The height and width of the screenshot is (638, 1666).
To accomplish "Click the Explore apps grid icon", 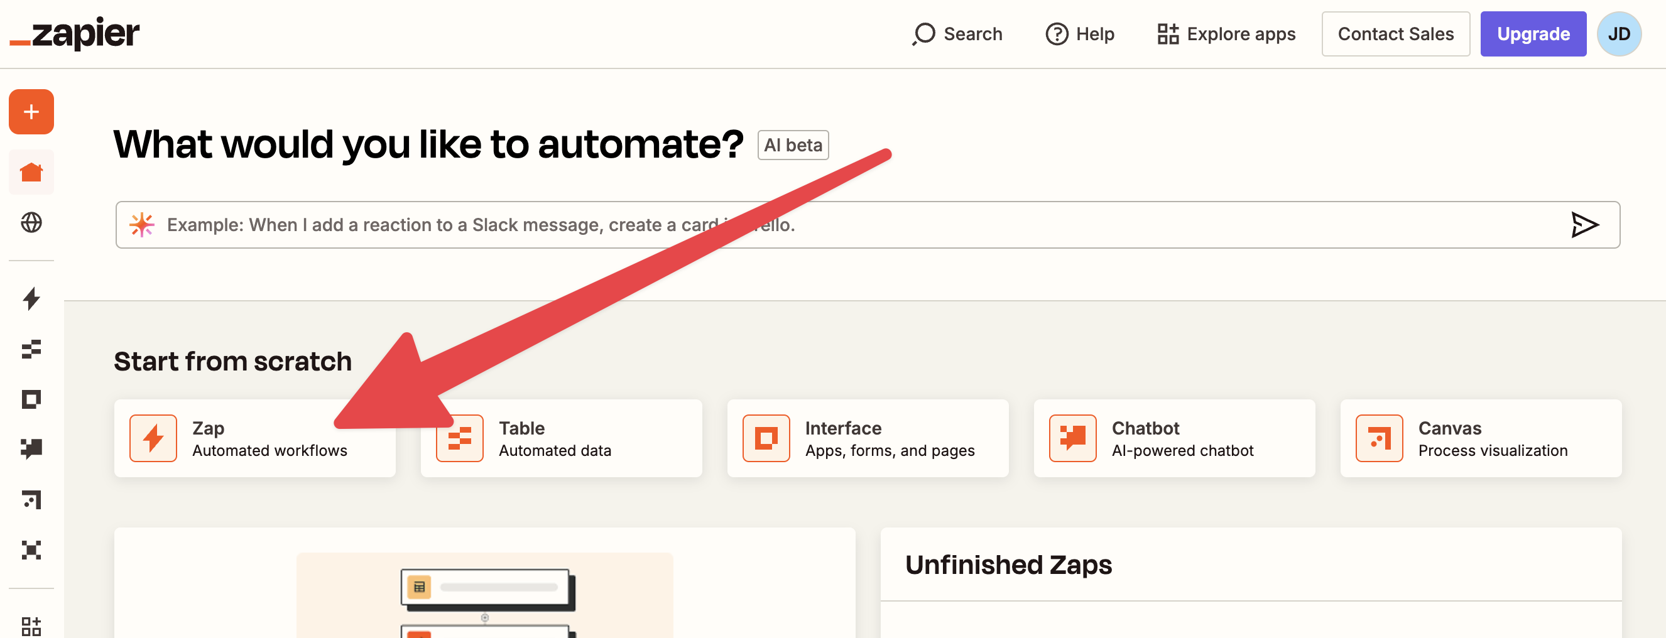I will (x=1168, y=34).
